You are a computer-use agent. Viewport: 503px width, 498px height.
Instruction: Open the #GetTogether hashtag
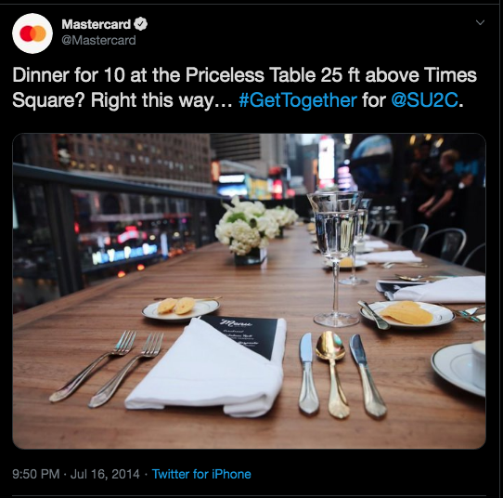(x=298, y=100)
